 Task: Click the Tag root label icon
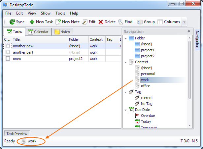point(131,92)
